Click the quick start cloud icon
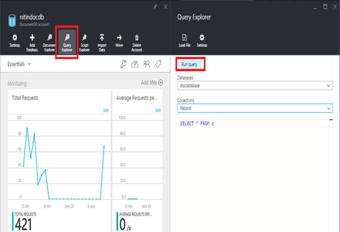Viewport: 340px width, 232px height. [x=135, y=64]
